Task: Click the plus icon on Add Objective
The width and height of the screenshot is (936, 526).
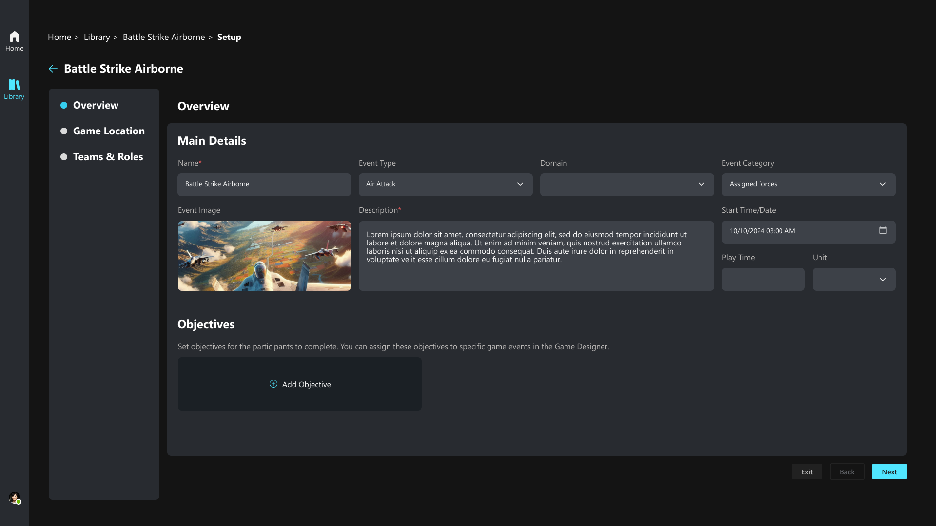Action: point(273,384)
